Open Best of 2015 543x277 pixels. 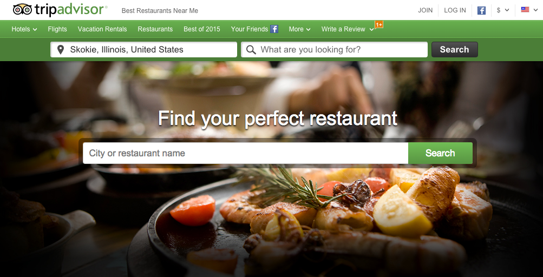pyautogui.click(x=202, y=29)
